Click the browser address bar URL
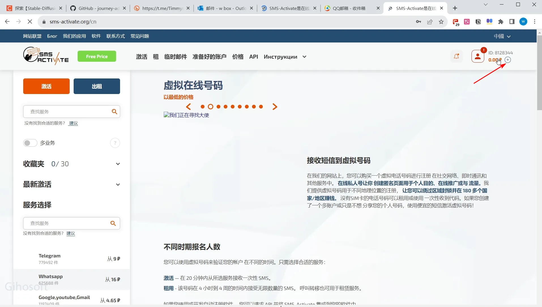The width and height of the screenshot is (542, 307). point(73,22)
